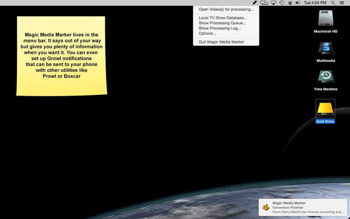Click the Tue 4:24 PM clock

pyautogui.click(x=315, y=3)
